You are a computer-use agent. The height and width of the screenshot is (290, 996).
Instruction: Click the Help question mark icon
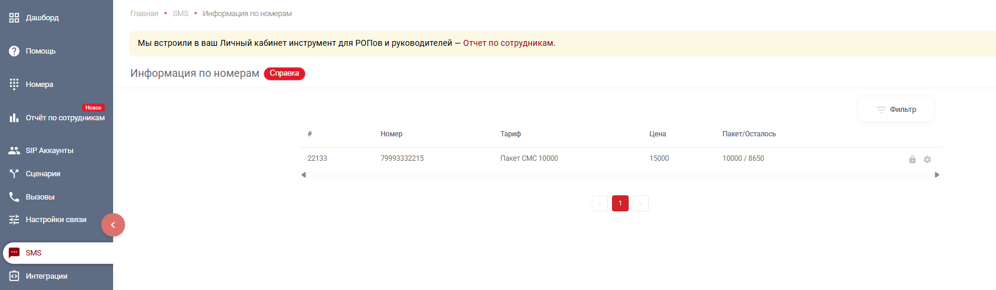coord(14,51)
